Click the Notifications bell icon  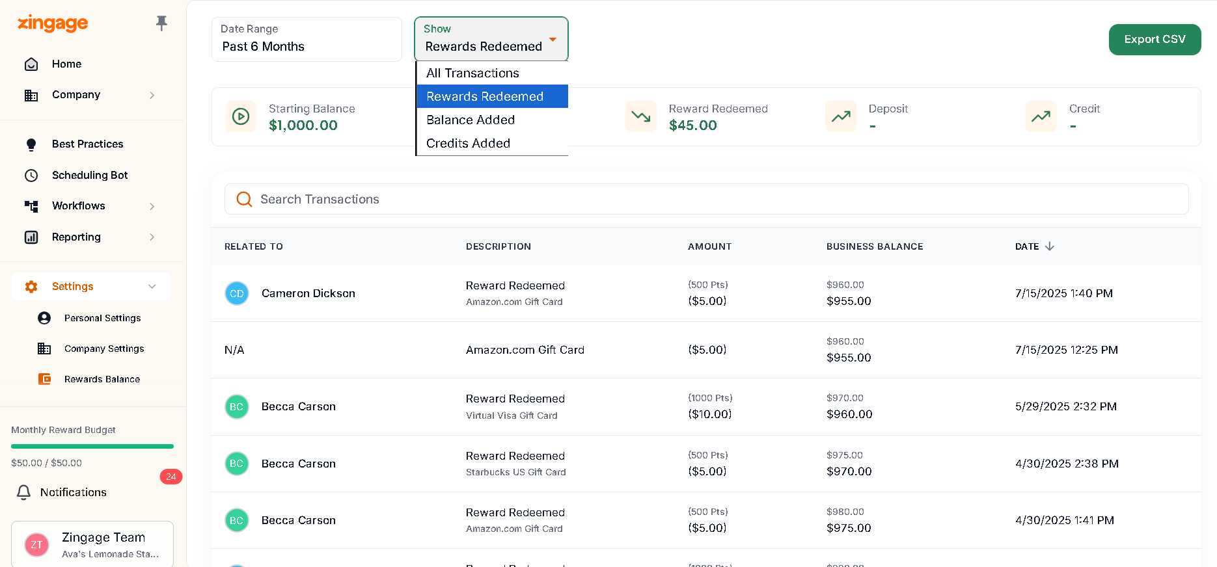tap(23, 492)
